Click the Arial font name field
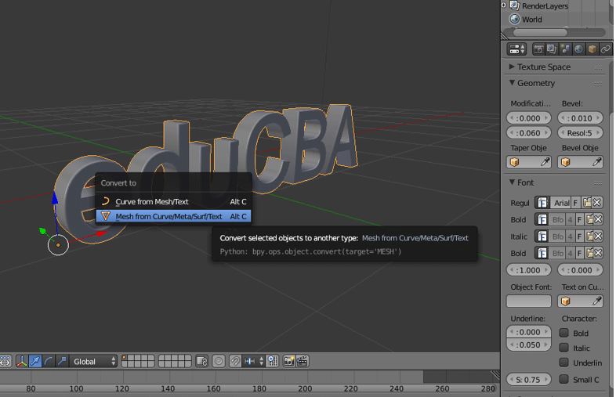This screenshot has height=397, width=616. pyautogui.click(x=560, y=203)
